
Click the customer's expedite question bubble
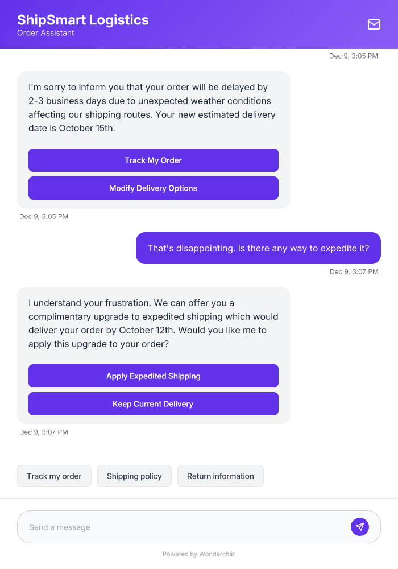(x=258, y=248)
